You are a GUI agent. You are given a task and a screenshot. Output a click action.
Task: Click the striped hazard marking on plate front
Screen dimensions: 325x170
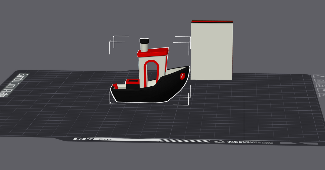(184, 141)
